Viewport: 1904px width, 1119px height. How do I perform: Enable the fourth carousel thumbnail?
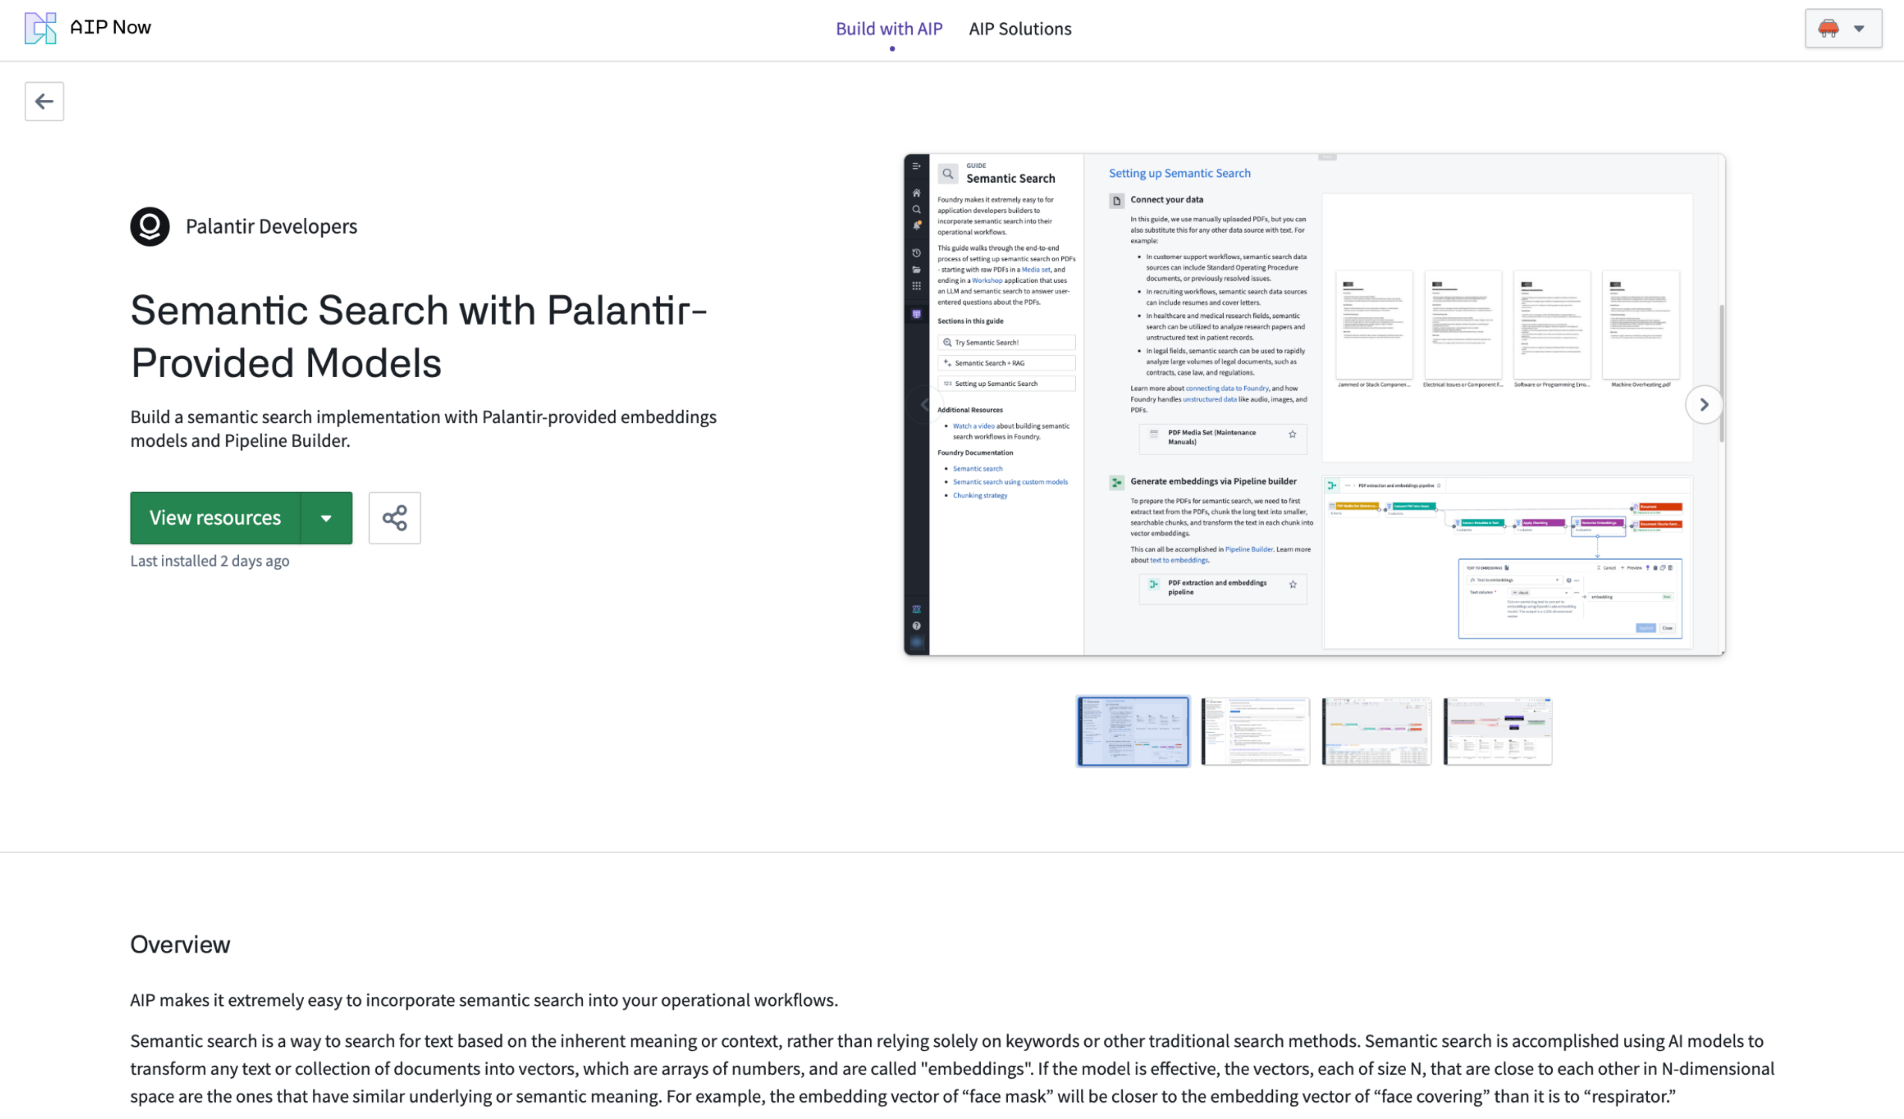click(1498, 730)
